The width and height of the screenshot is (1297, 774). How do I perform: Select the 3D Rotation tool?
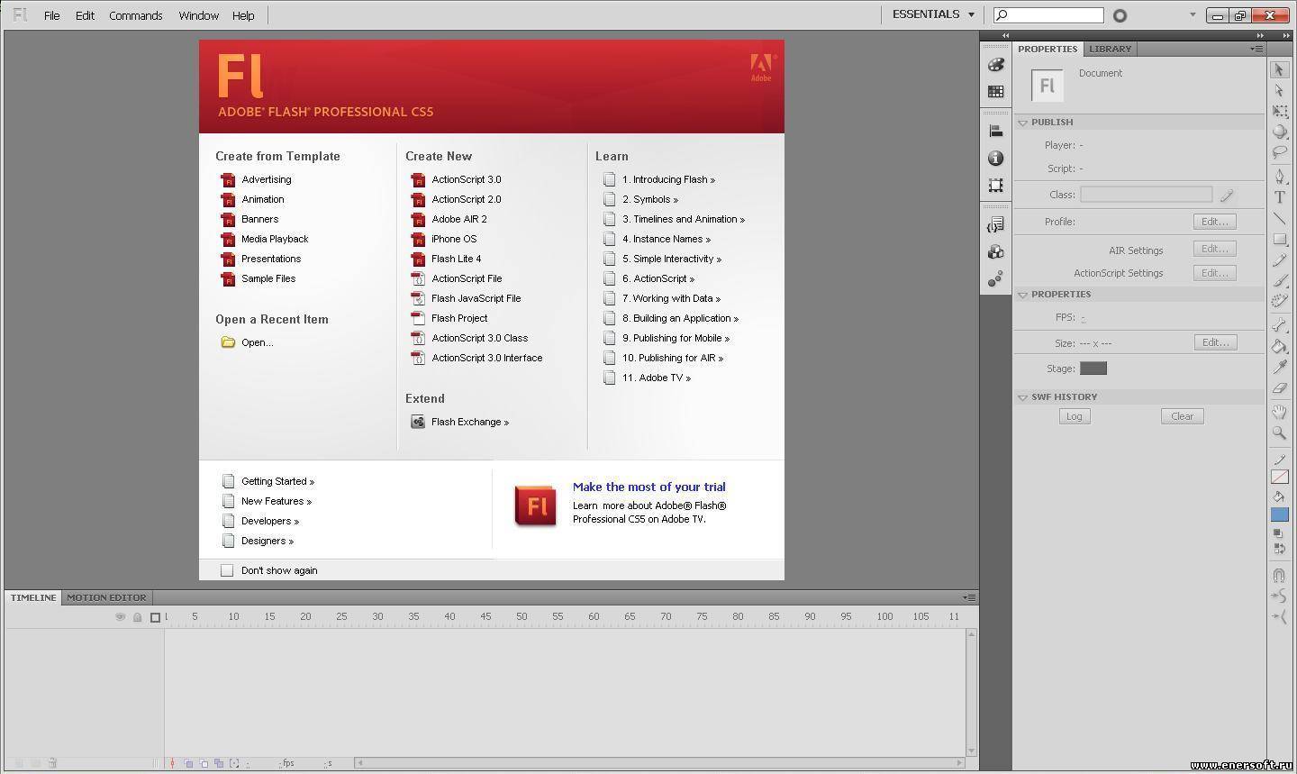coord(1279,132)
